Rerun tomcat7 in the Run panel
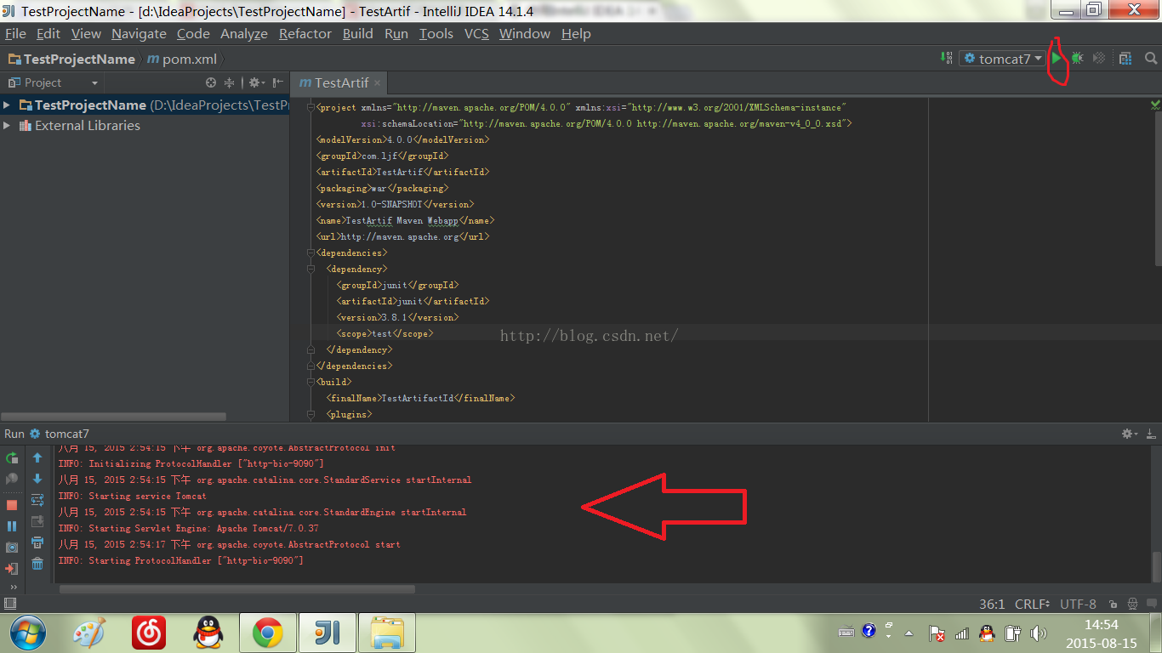Viewport: 1162px width, 653px height. [12, 457]
